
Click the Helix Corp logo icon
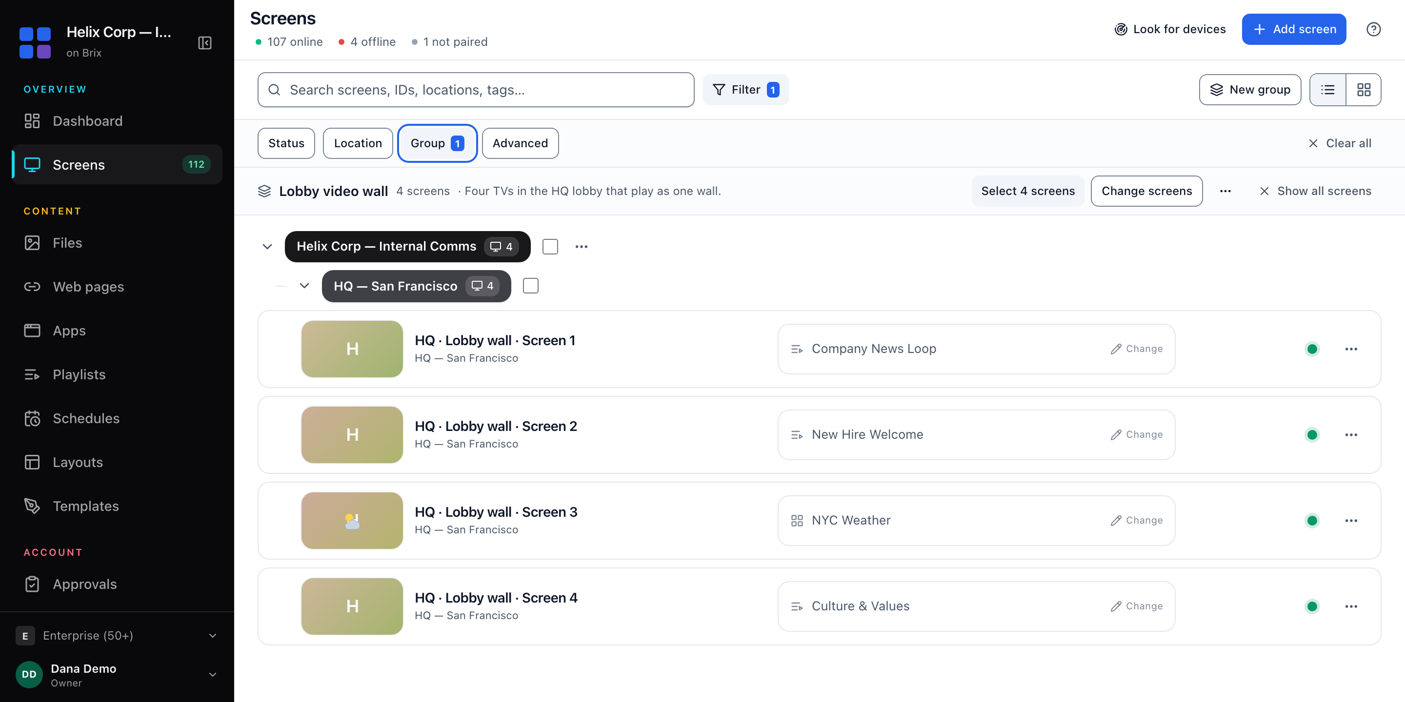[x=35, y=42]
